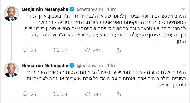Viewport: 190px width, 103px height.
Task: Click Benjamin Netanyahu name on the bottom tweet
Action: tap(45, 66)
